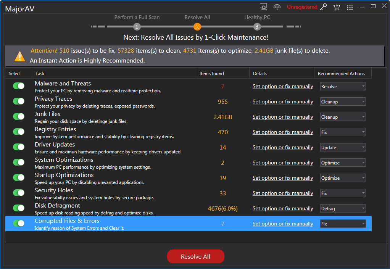Turn off the Junk Files toggle
This screenshot has width=390, height=269.
click(19, 116)
